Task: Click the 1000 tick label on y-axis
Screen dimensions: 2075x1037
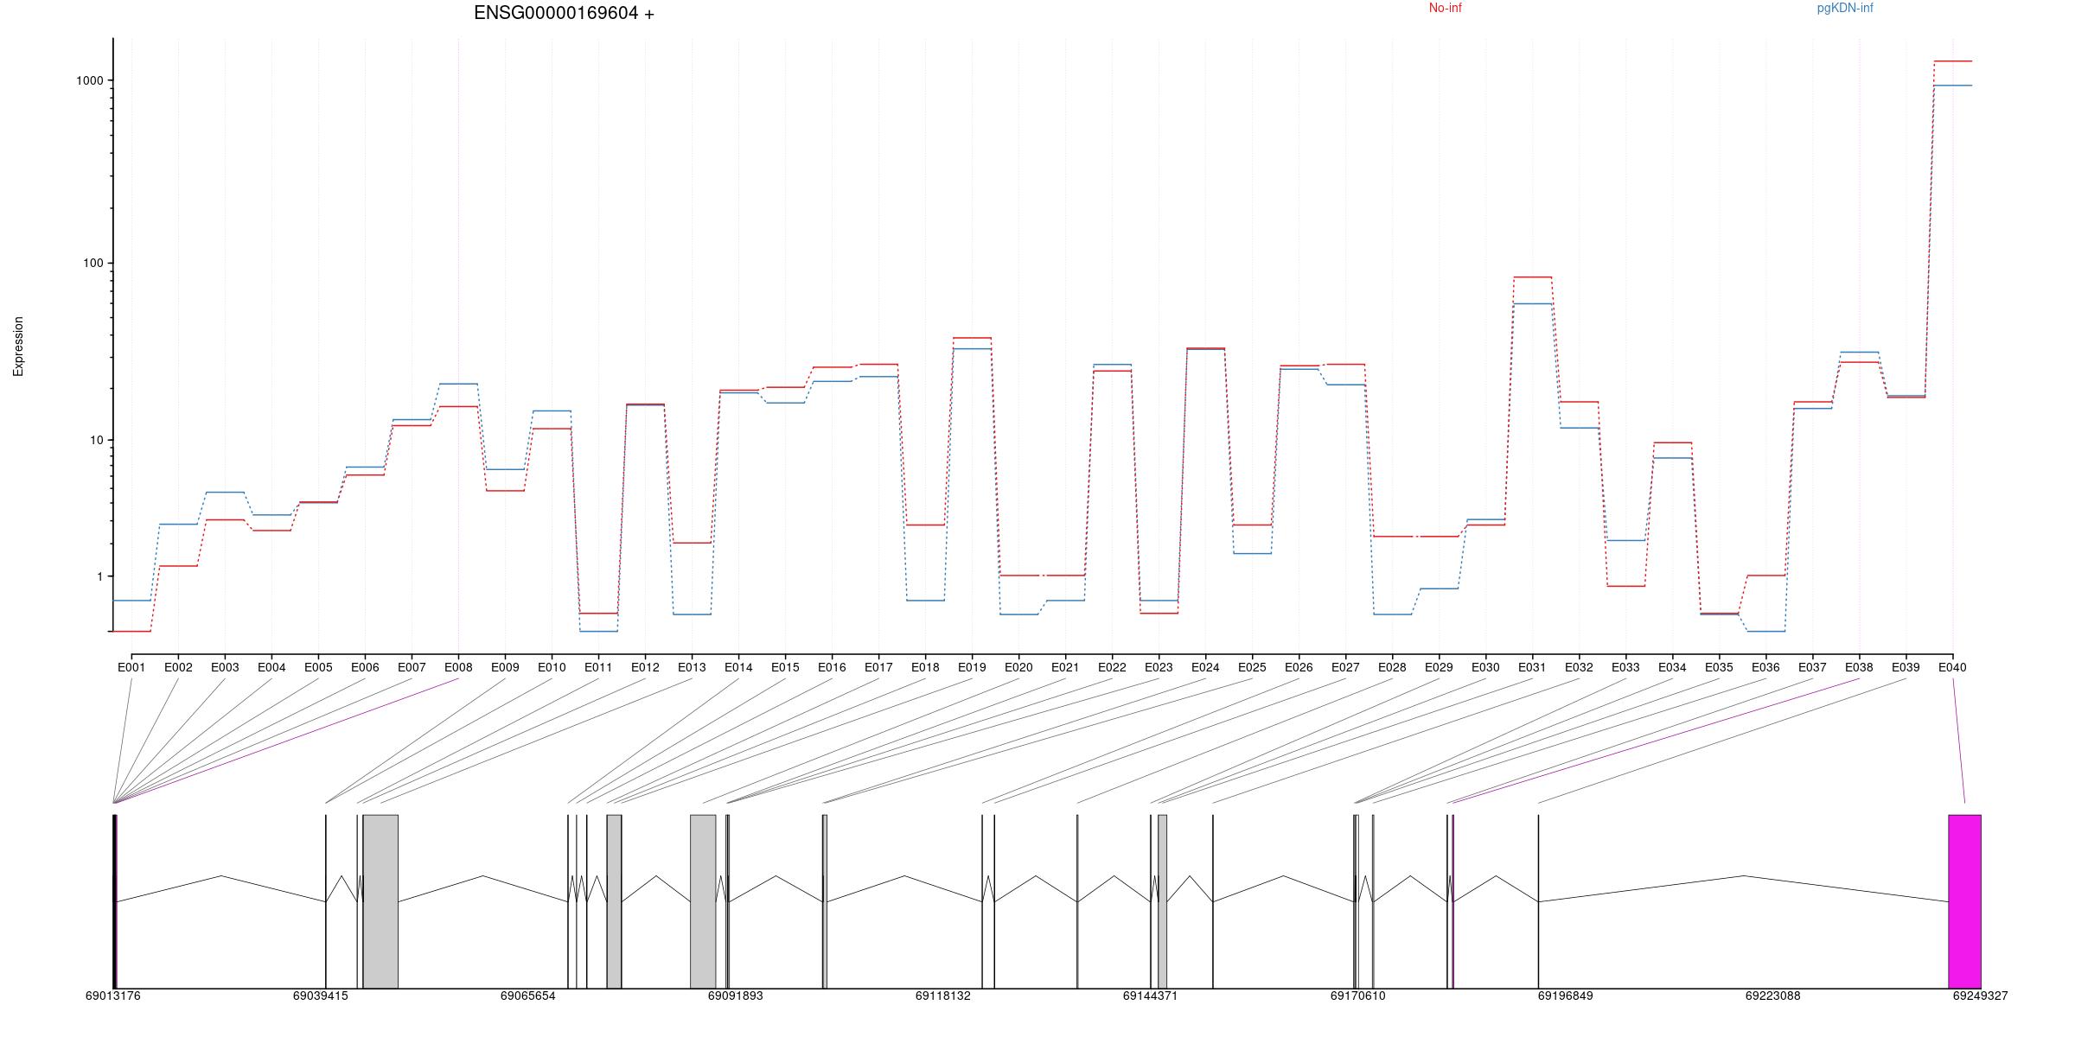Action: tap(89, 80)
